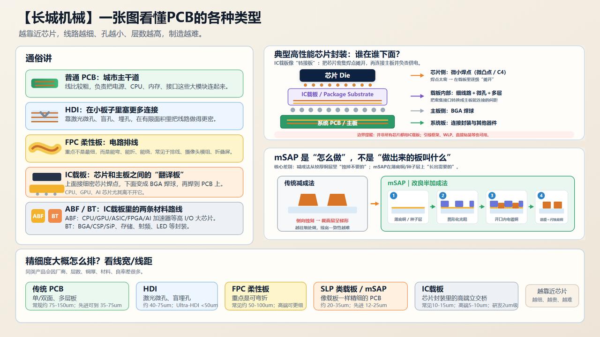
Task: Click the HDI：在小板子里塞更多连接 heading
Action: pos(112,110)
